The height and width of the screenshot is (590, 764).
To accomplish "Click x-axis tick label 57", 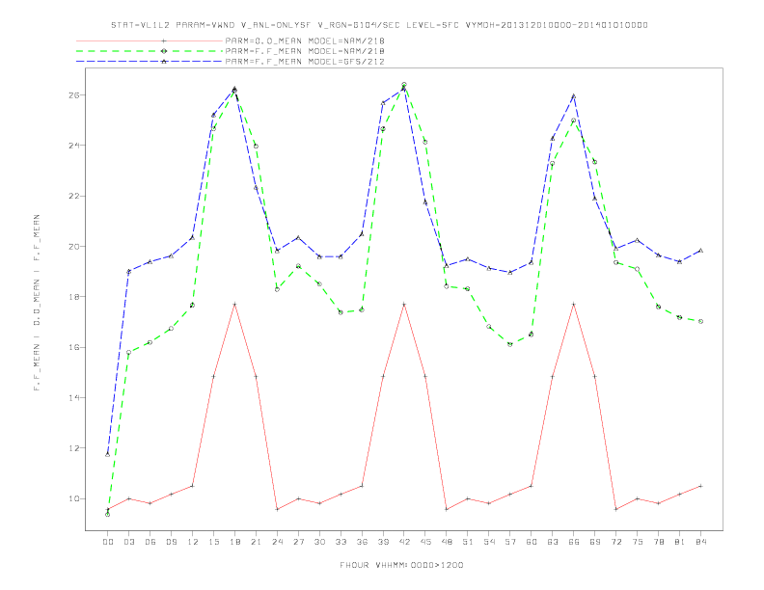I will click(510, 542).
